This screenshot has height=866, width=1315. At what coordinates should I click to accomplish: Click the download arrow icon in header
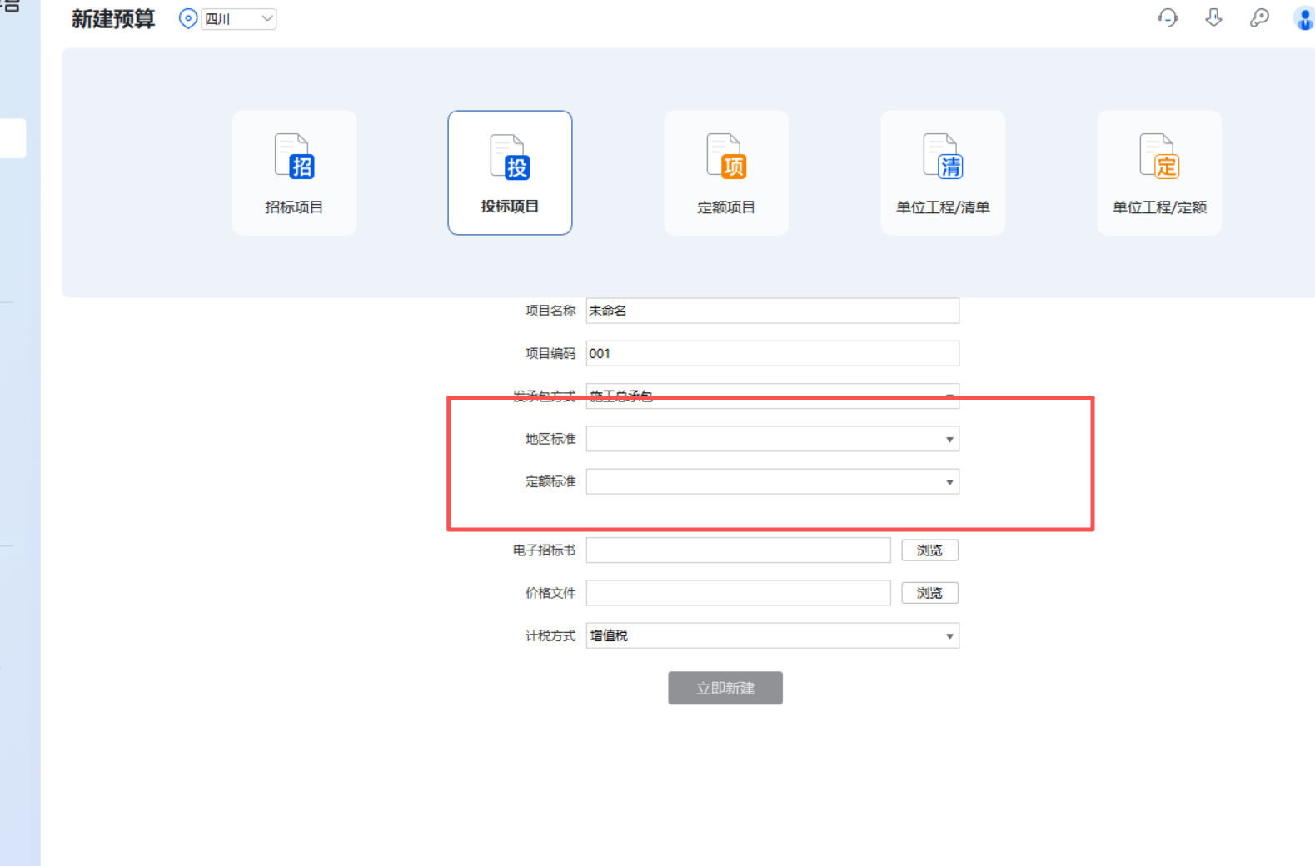[x=1213, y=17]
